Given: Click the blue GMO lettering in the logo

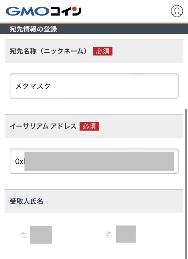Looking at the screenshot, I should (27, 11).
